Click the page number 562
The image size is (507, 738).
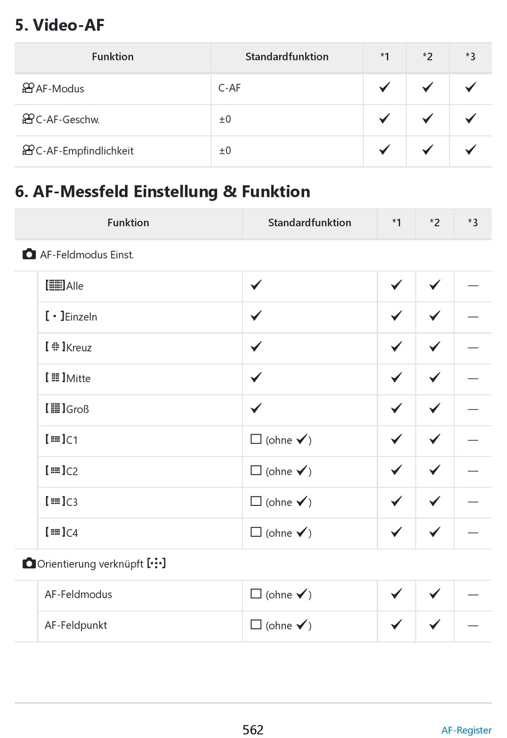coord(253,729)
